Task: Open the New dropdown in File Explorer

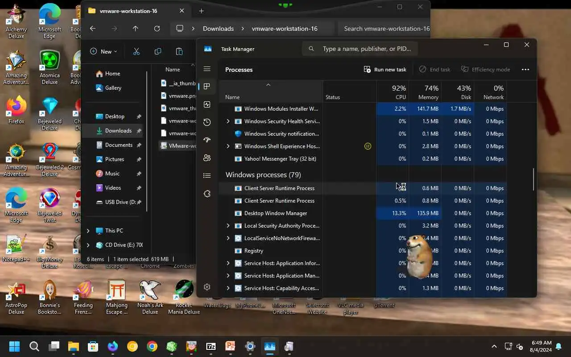Action: click(103, 51)
